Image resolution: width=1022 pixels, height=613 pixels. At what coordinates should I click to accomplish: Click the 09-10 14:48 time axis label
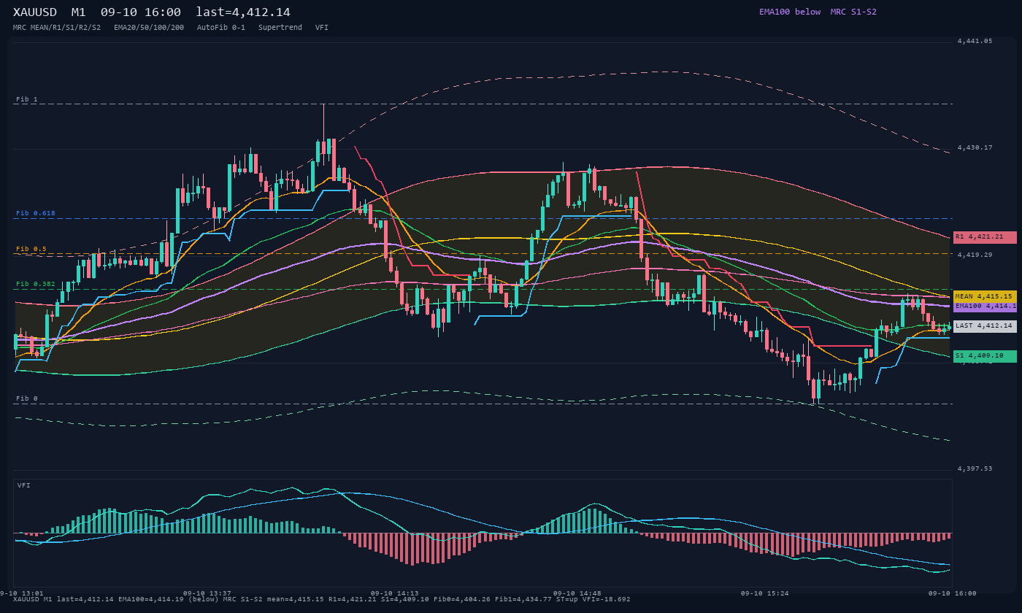coord(577,593)
